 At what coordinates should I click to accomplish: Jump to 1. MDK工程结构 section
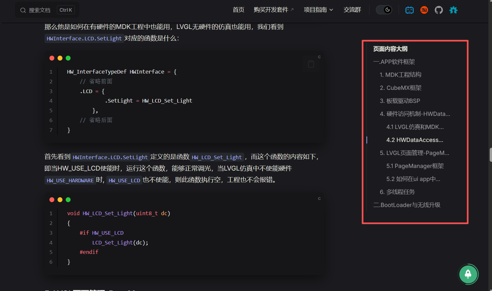[x=400, y=75]
